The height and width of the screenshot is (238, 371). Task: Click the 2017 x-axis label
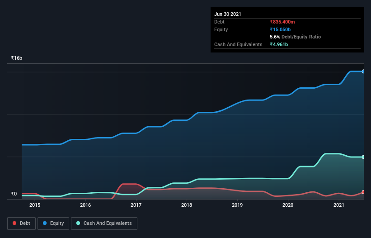click(136, 205)
